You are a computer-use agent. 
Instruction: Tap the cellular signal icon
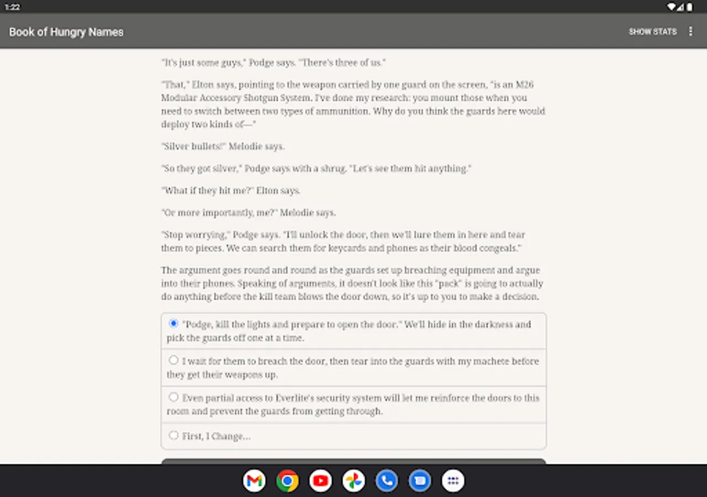[680, 7]
